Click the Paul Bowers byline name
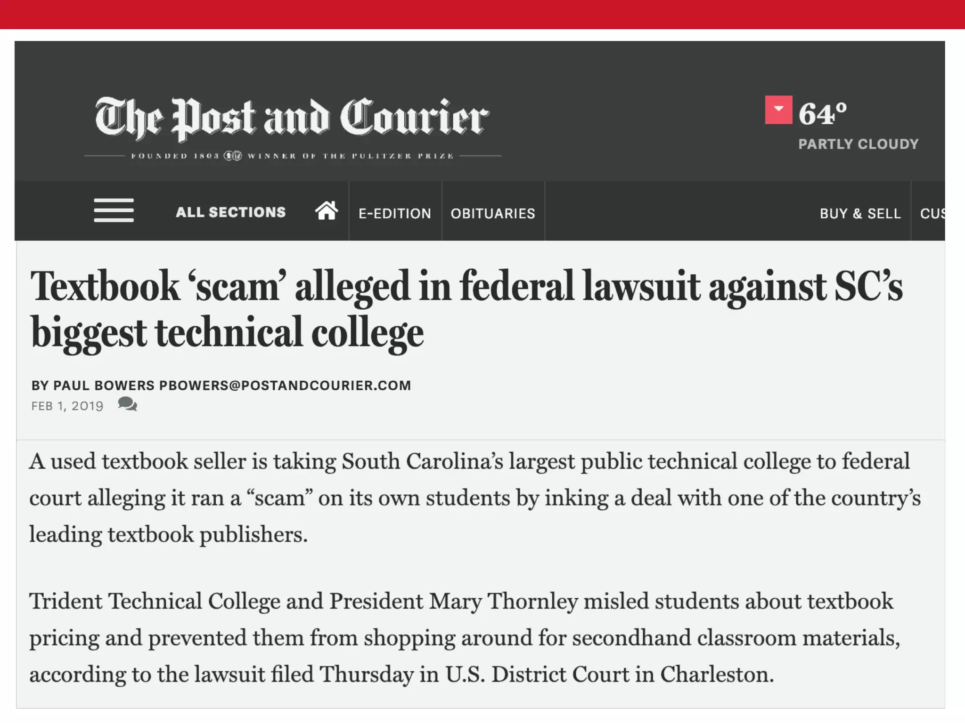The width and height of the screenshot is (965, 723). tap(104, 386)
